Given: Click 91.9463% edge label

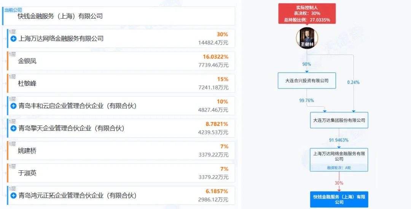Looking at the screenshot, I should click(339, 140).
